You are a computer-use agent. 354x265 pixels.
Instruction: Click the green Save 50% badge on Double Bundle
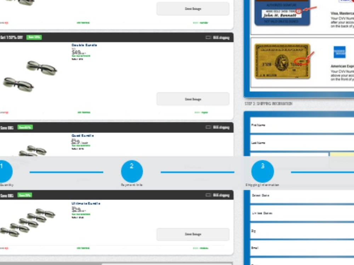34,37
